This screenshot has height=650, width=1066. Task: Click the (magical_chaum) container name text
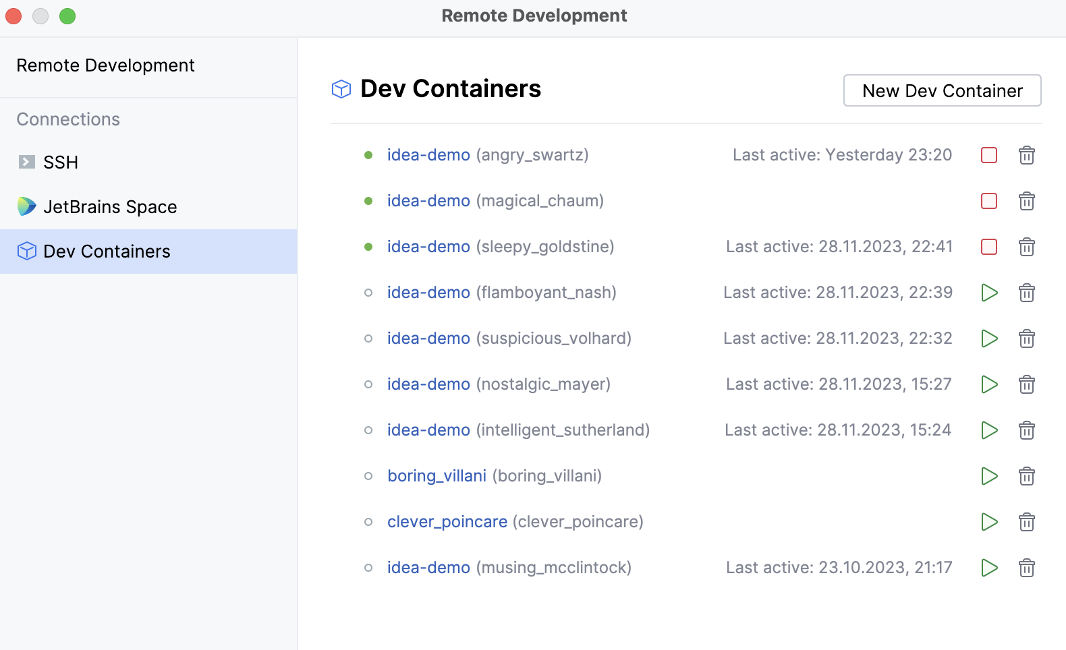(540, 201)
